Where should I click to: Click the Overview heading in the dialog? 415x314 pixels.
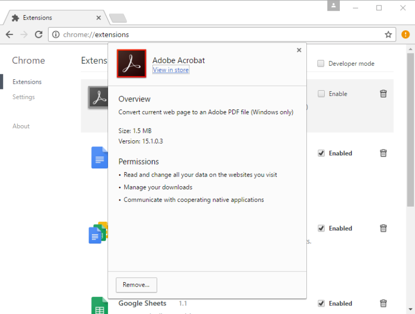point(135,99)
